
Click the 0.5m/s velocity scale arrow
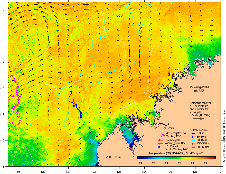tap(199, 118)
